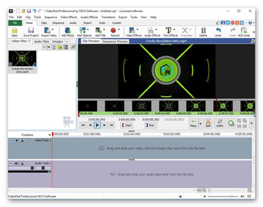Open the Add Title dropdown arrow
263x207 pixels.
(104, 29)
